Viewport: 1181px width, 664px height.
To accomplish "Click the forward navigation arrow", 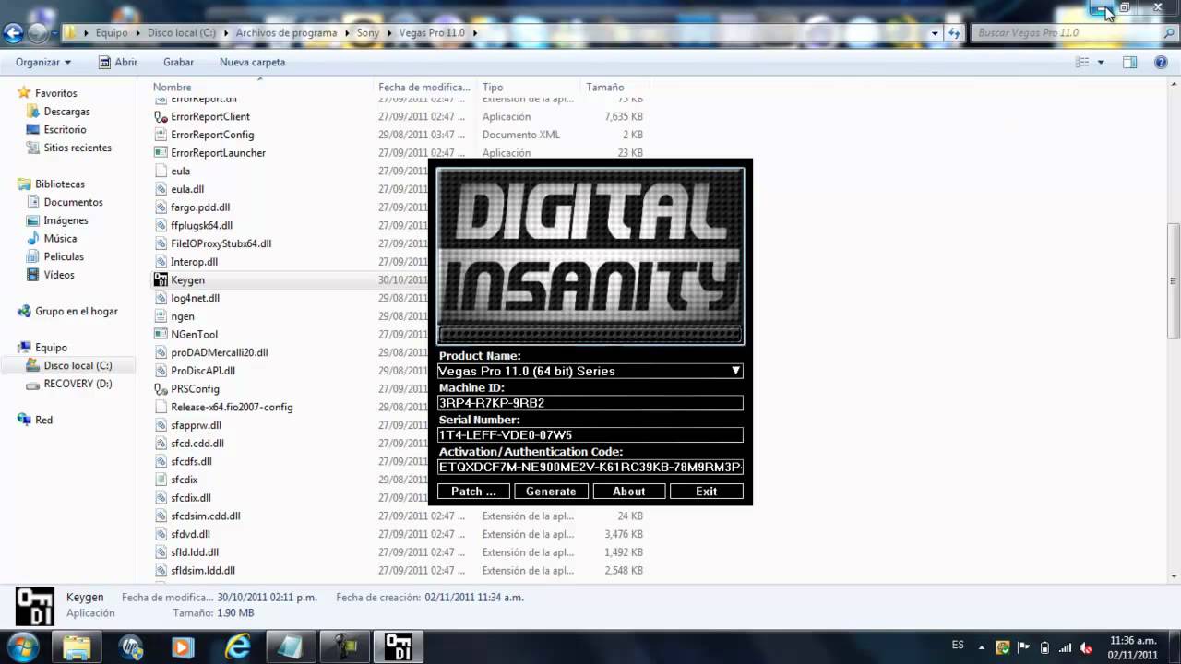I will coord(37,33).
